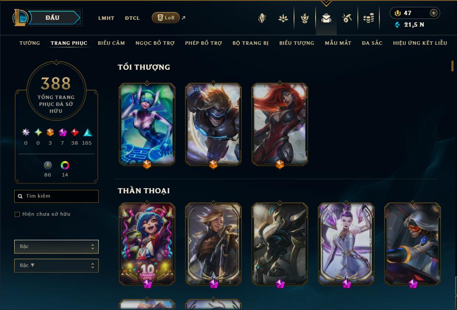The height and width of the screenshot is (310, 457).
Task: Click the orange Ultimate tier gem icon
Action: click(x=50, y=133)
